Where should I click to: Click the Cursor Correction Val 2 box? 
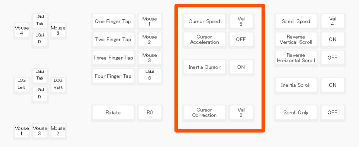point(241,112)
